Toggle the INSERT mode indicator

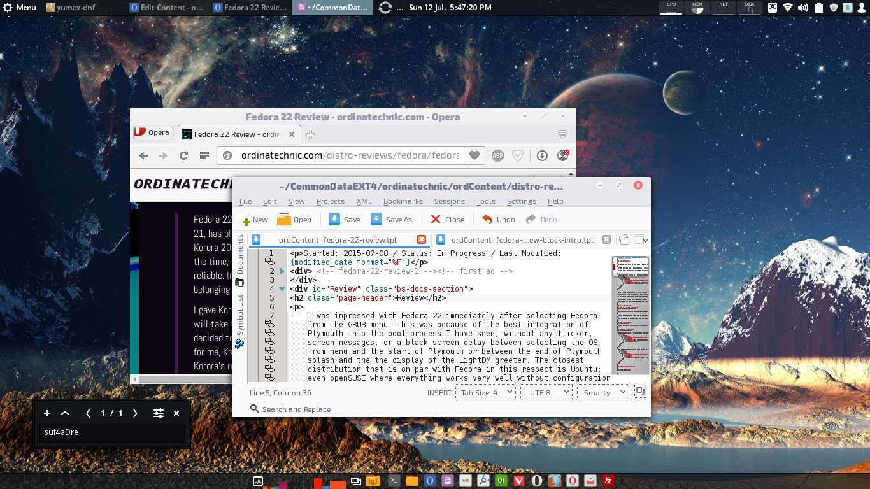tap(439, 393)
